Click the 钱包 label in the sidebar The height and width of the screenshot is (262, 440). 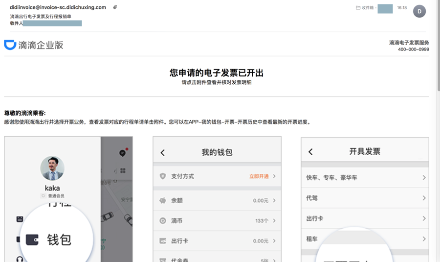pyautogui.click(x=59, y=240)
